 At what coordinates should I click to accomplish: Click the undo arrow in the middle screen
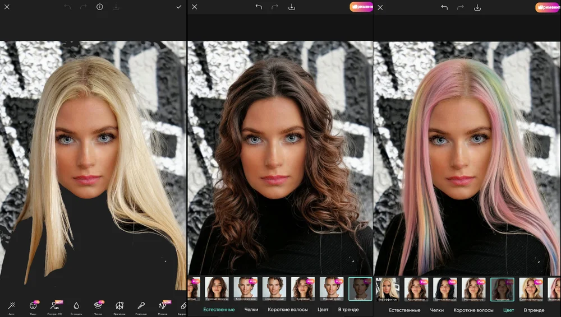click(259, 7)
